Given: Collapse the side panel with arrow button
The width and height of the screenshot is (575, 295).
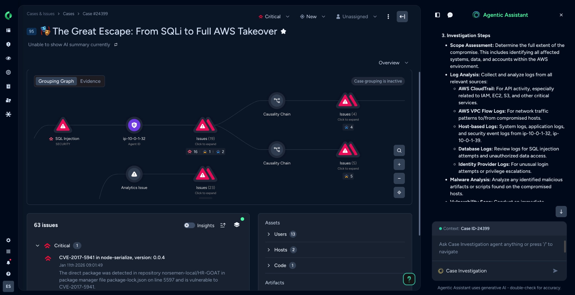Looking at the screenshot, I should [402, 17].
